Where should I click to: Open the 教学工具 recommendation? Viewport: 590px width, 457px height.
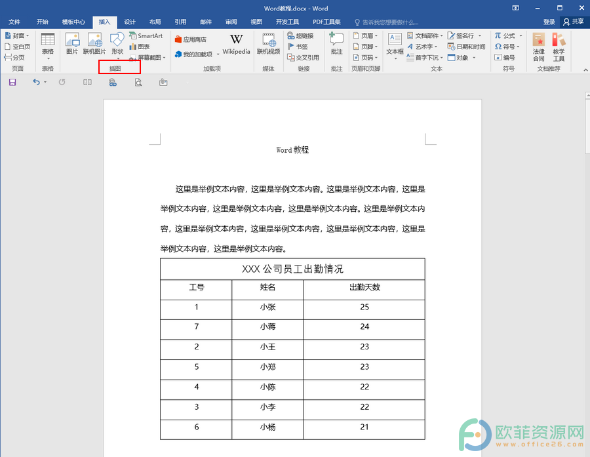[x=559, y=47]
